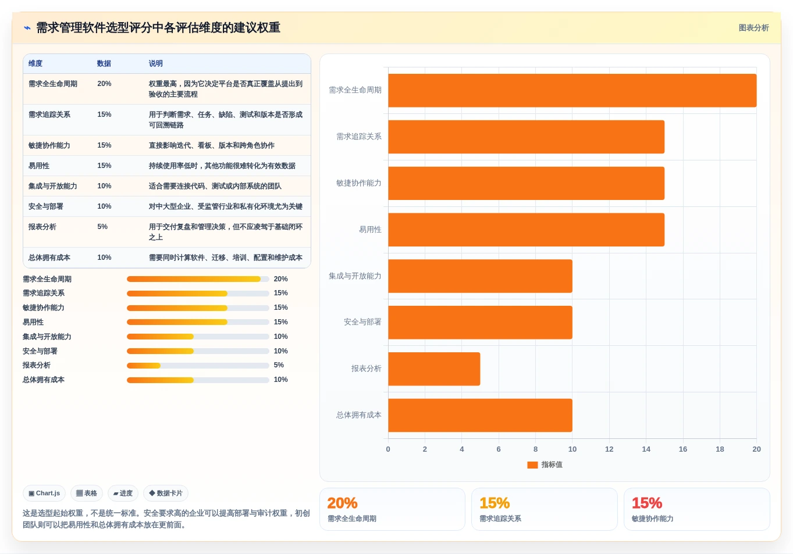
Task: Click description starting with 对中大型企业
Action: pos(226,206)
